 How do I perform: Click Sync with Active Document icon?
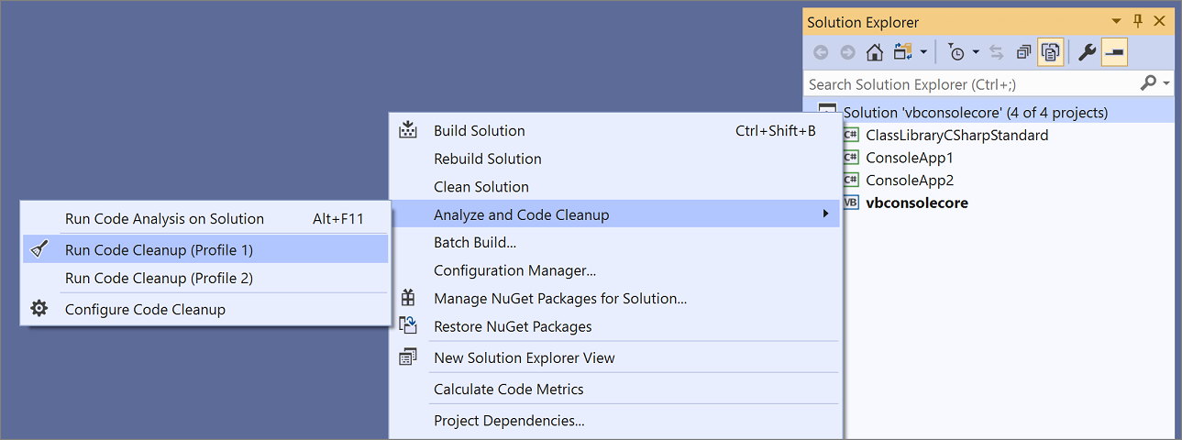[x=996, y=52]
